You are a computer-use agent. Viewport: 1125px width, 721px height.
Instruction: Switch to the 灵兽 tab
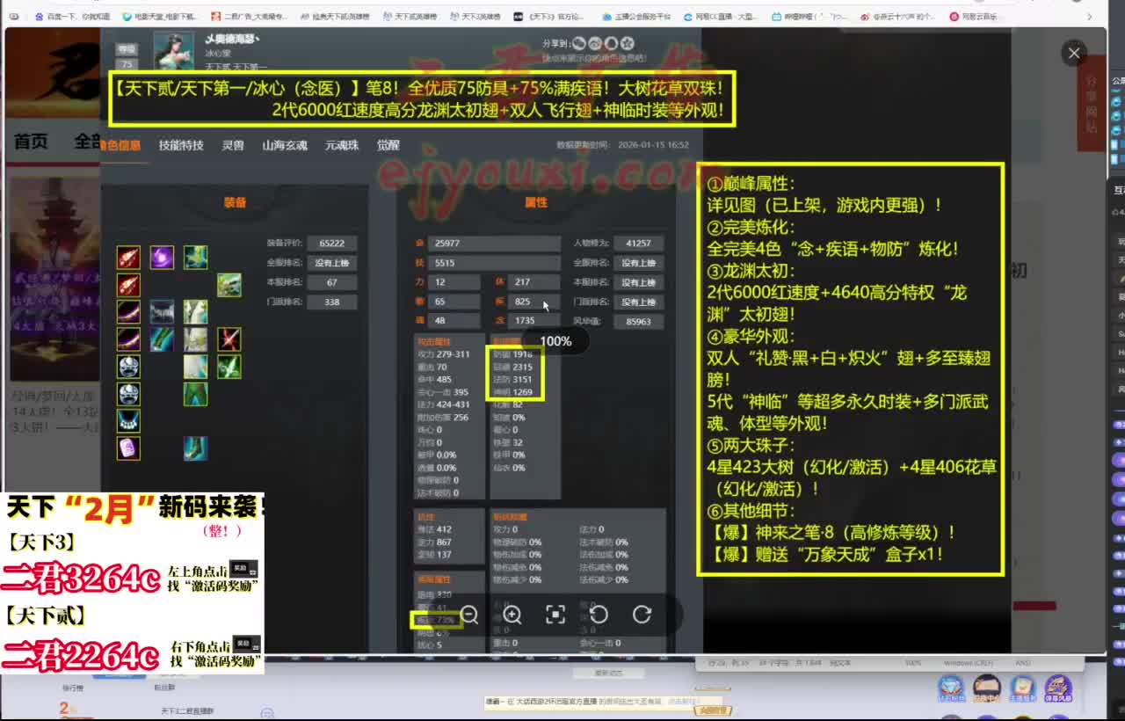click(x=233, y=145)
